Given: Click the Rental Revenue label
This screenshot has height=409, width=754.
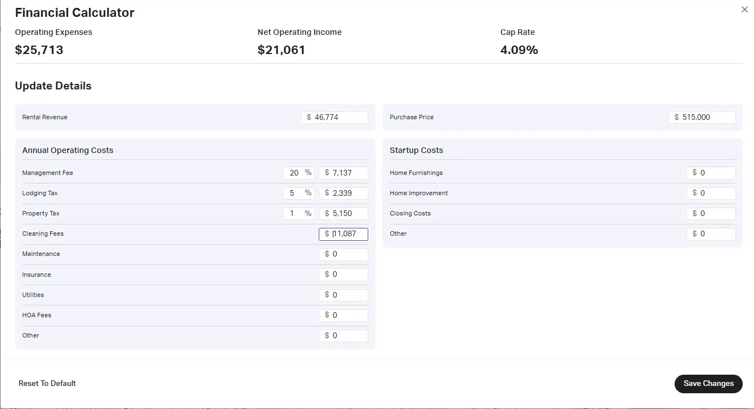Looking at the screenshot, I should (44, 117).
